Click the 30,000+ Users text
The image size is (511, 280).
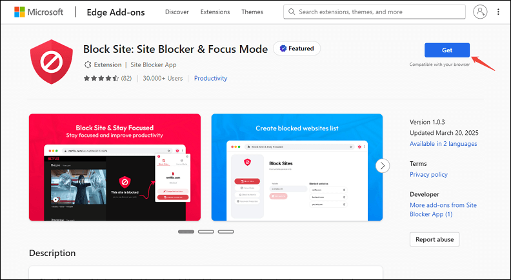coord(163,78)
